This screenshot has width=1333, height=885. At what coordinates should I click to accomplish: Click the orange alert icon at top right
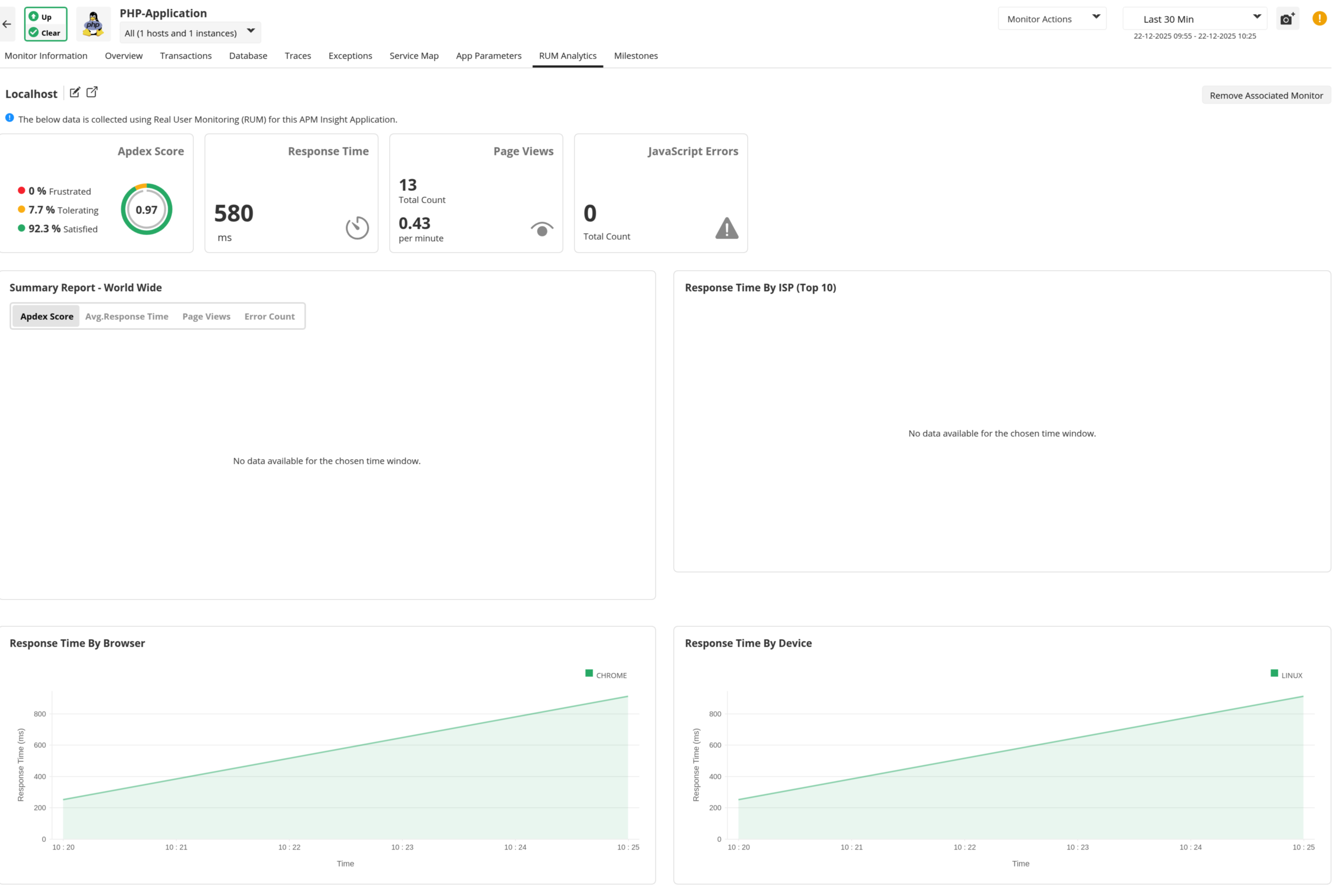[1320, 18]
